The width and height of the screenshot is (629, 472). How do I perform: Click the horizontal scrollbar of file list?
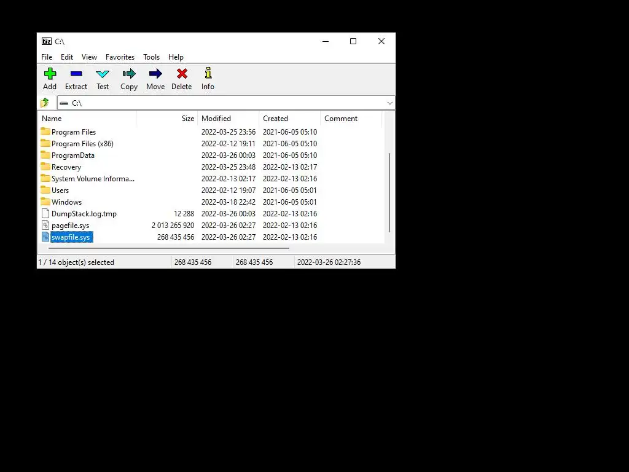tap(168, 248)
